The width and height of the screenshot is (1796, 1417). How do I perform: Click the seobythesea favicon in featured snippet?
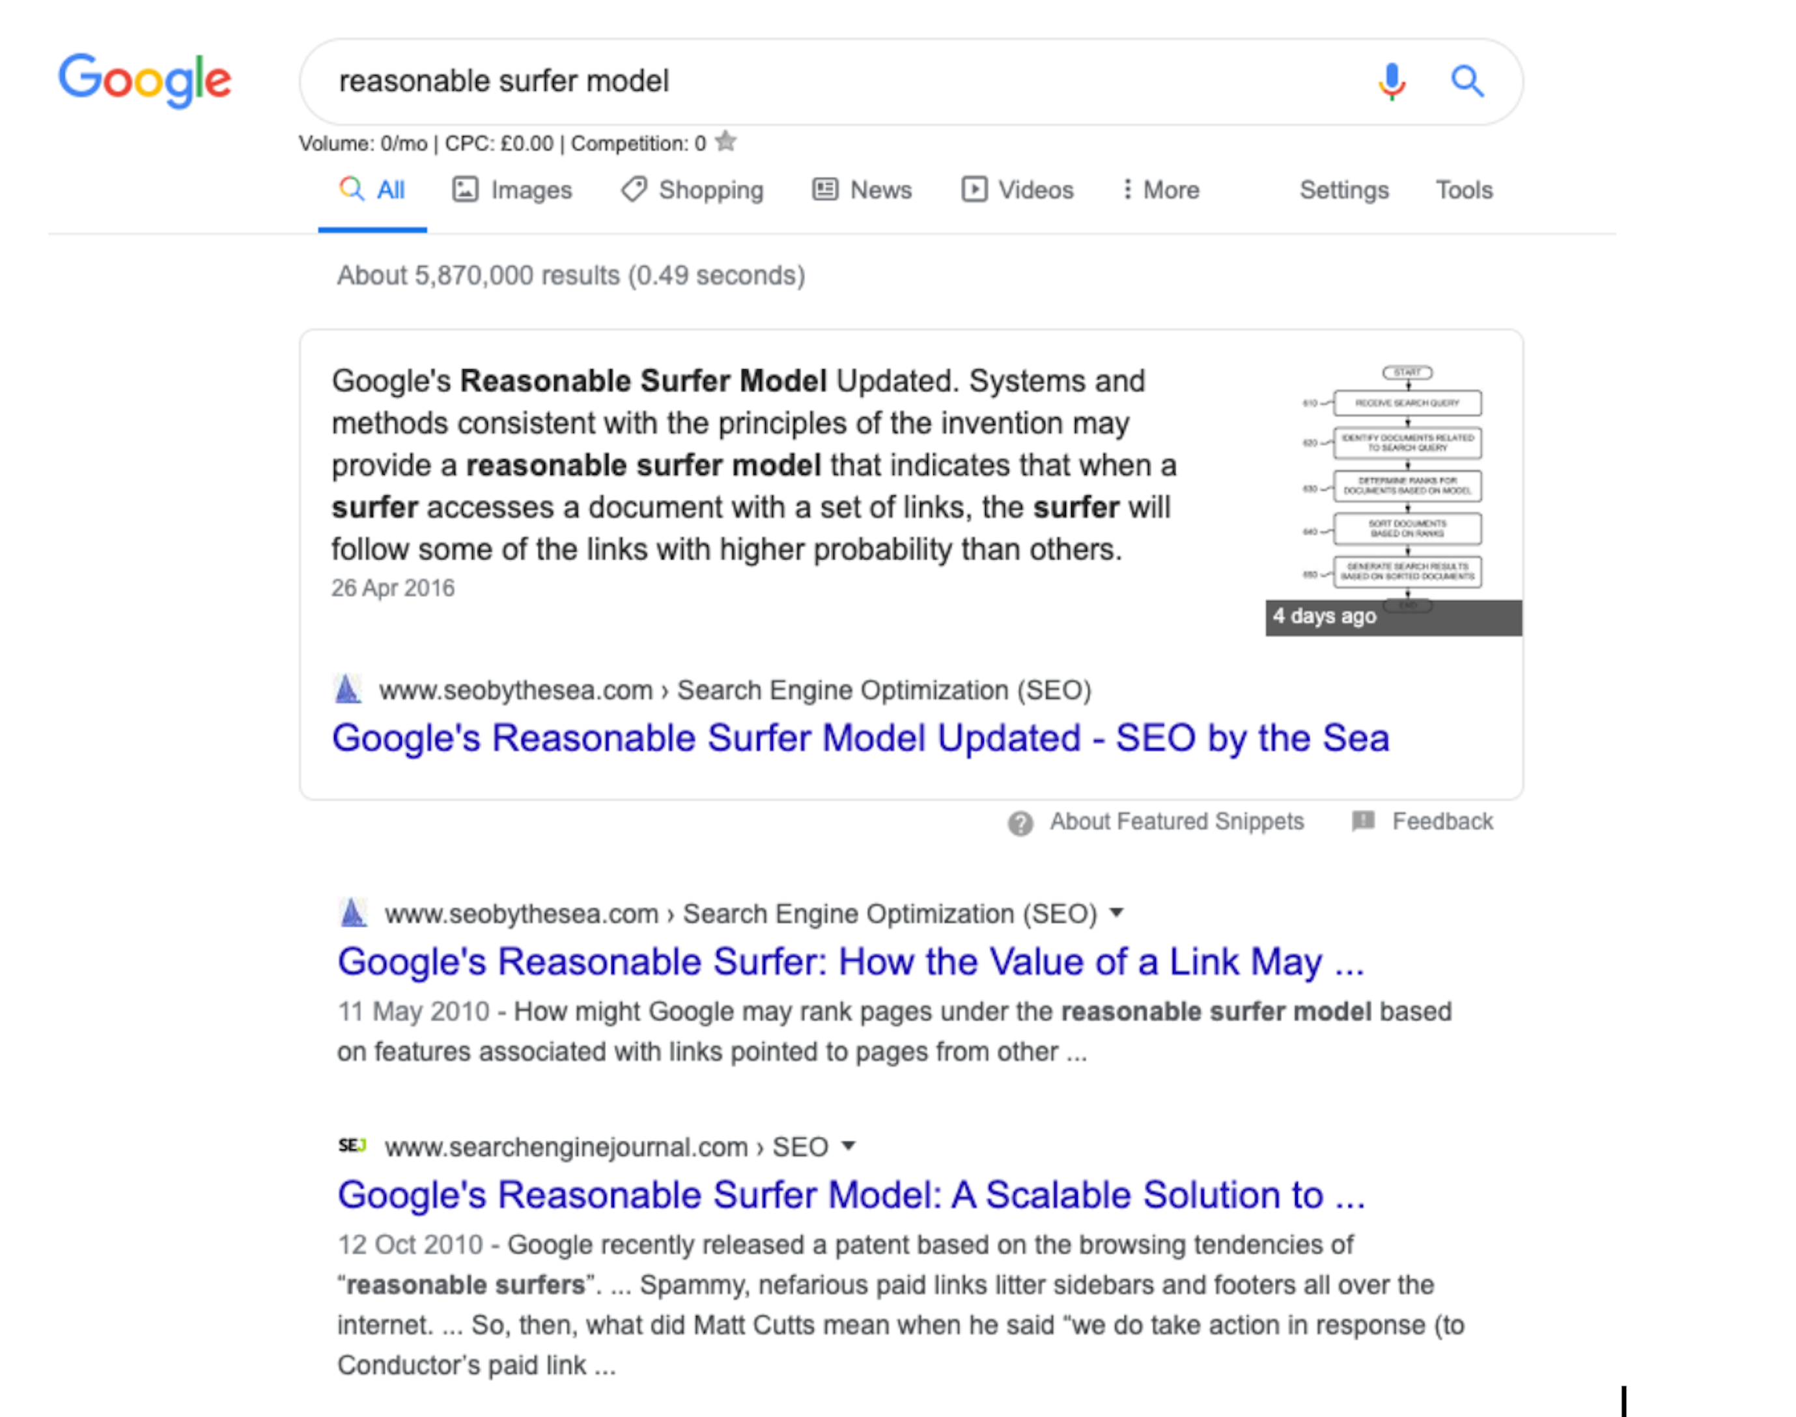pyautogui.click(x=348, y=690)
